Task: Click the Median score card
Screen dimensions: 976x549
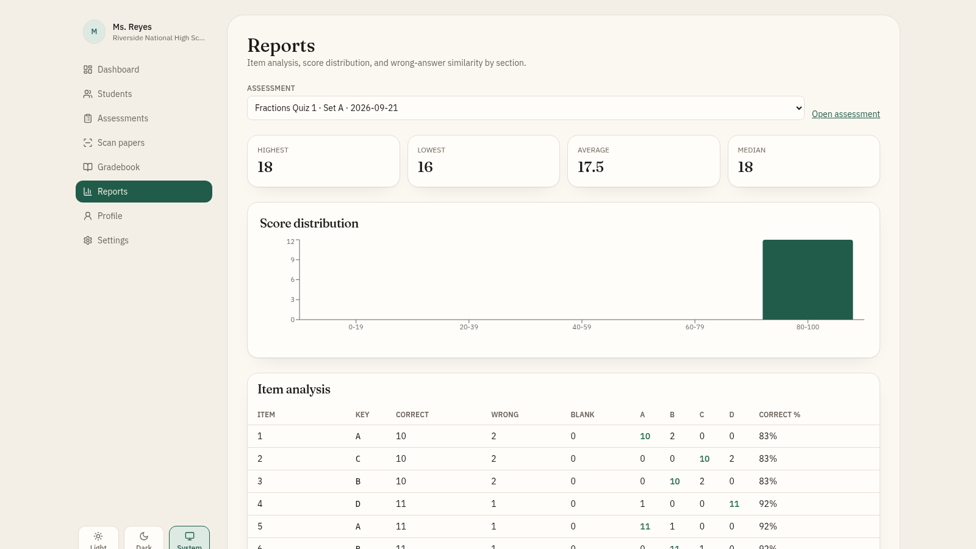Action: [x=803, y=161]
